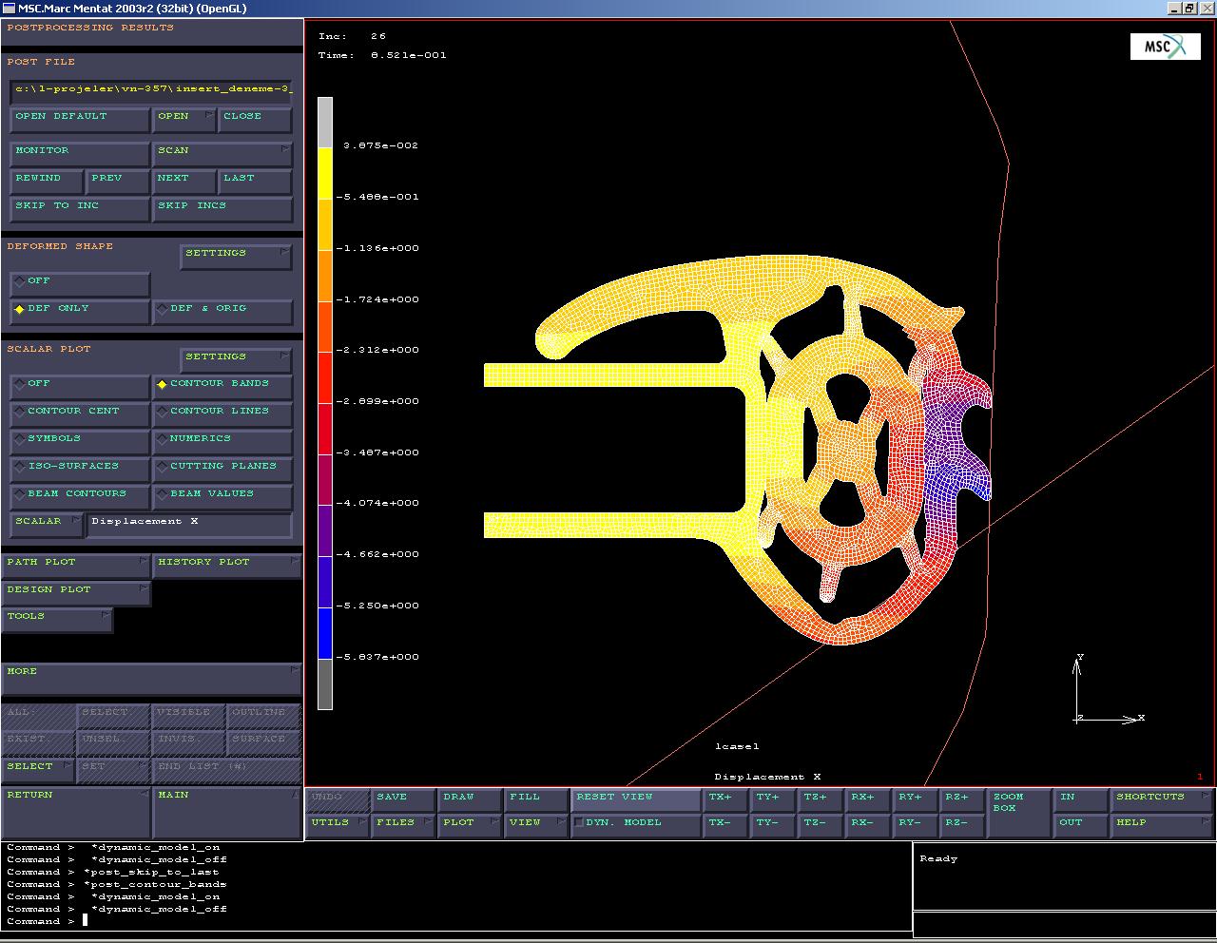Enable the DYN. MODEL checkbox
1217x943 pixels.
point(579,823)
